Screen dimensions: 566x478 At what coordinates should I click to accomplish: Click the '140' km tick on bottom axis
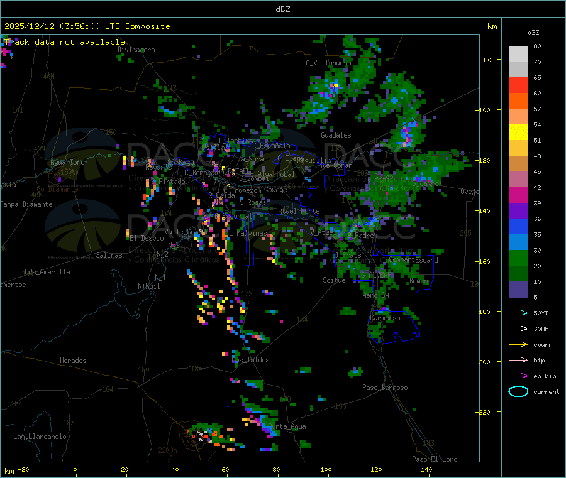click(x=426, y=469)
